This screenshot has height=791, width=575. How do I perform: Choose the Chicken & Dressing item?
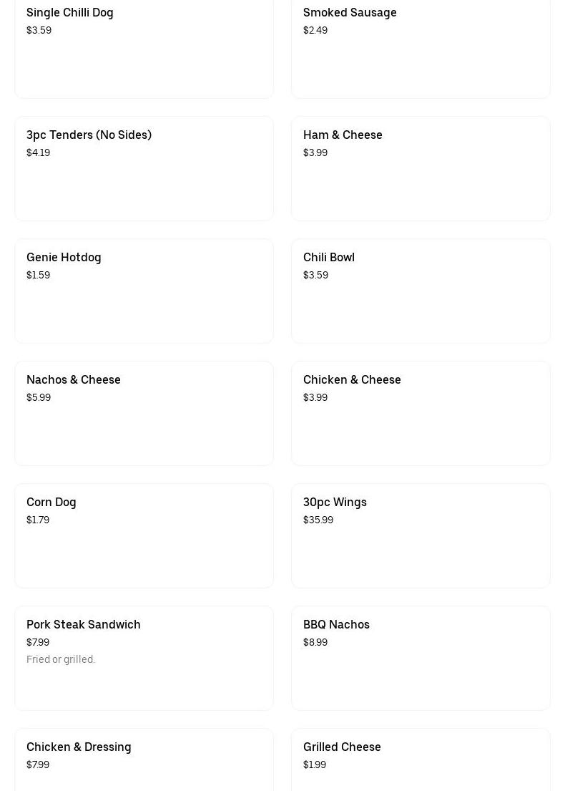(143, 759)
